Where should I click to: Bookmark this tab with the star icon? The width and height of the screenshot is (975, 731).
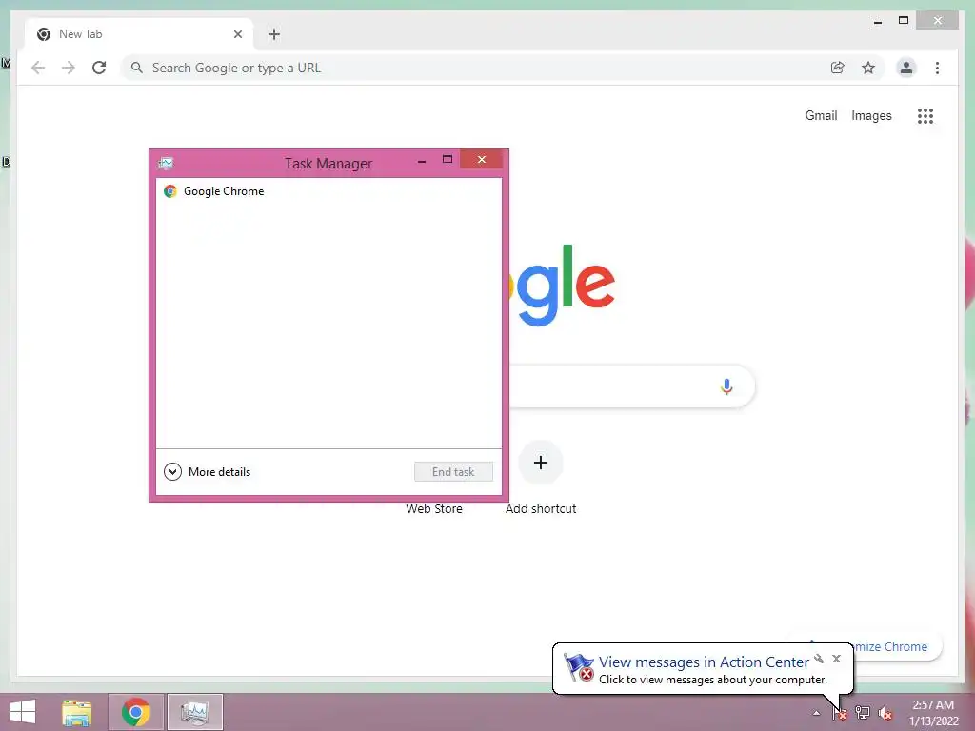click(868, 68)
